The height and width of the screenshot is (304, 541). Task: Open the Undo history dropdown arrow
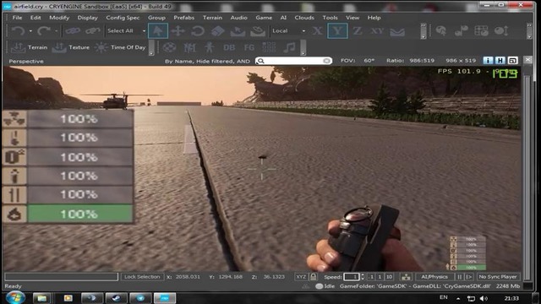coord(30,31)
